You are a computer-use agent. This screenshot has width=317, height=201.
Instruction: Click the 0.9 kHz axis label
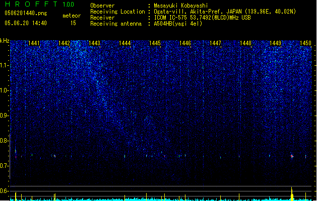(5, 116)
